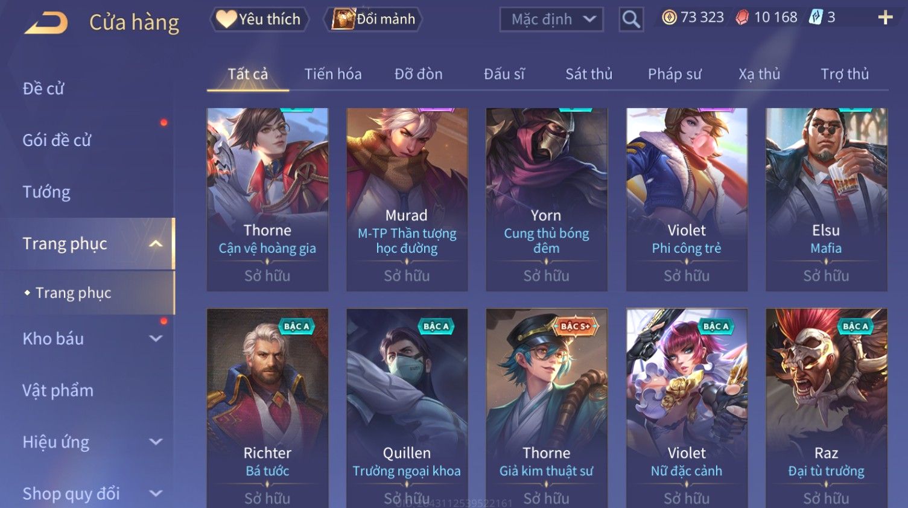Click the blue ticket currency icon

point(816,17)
